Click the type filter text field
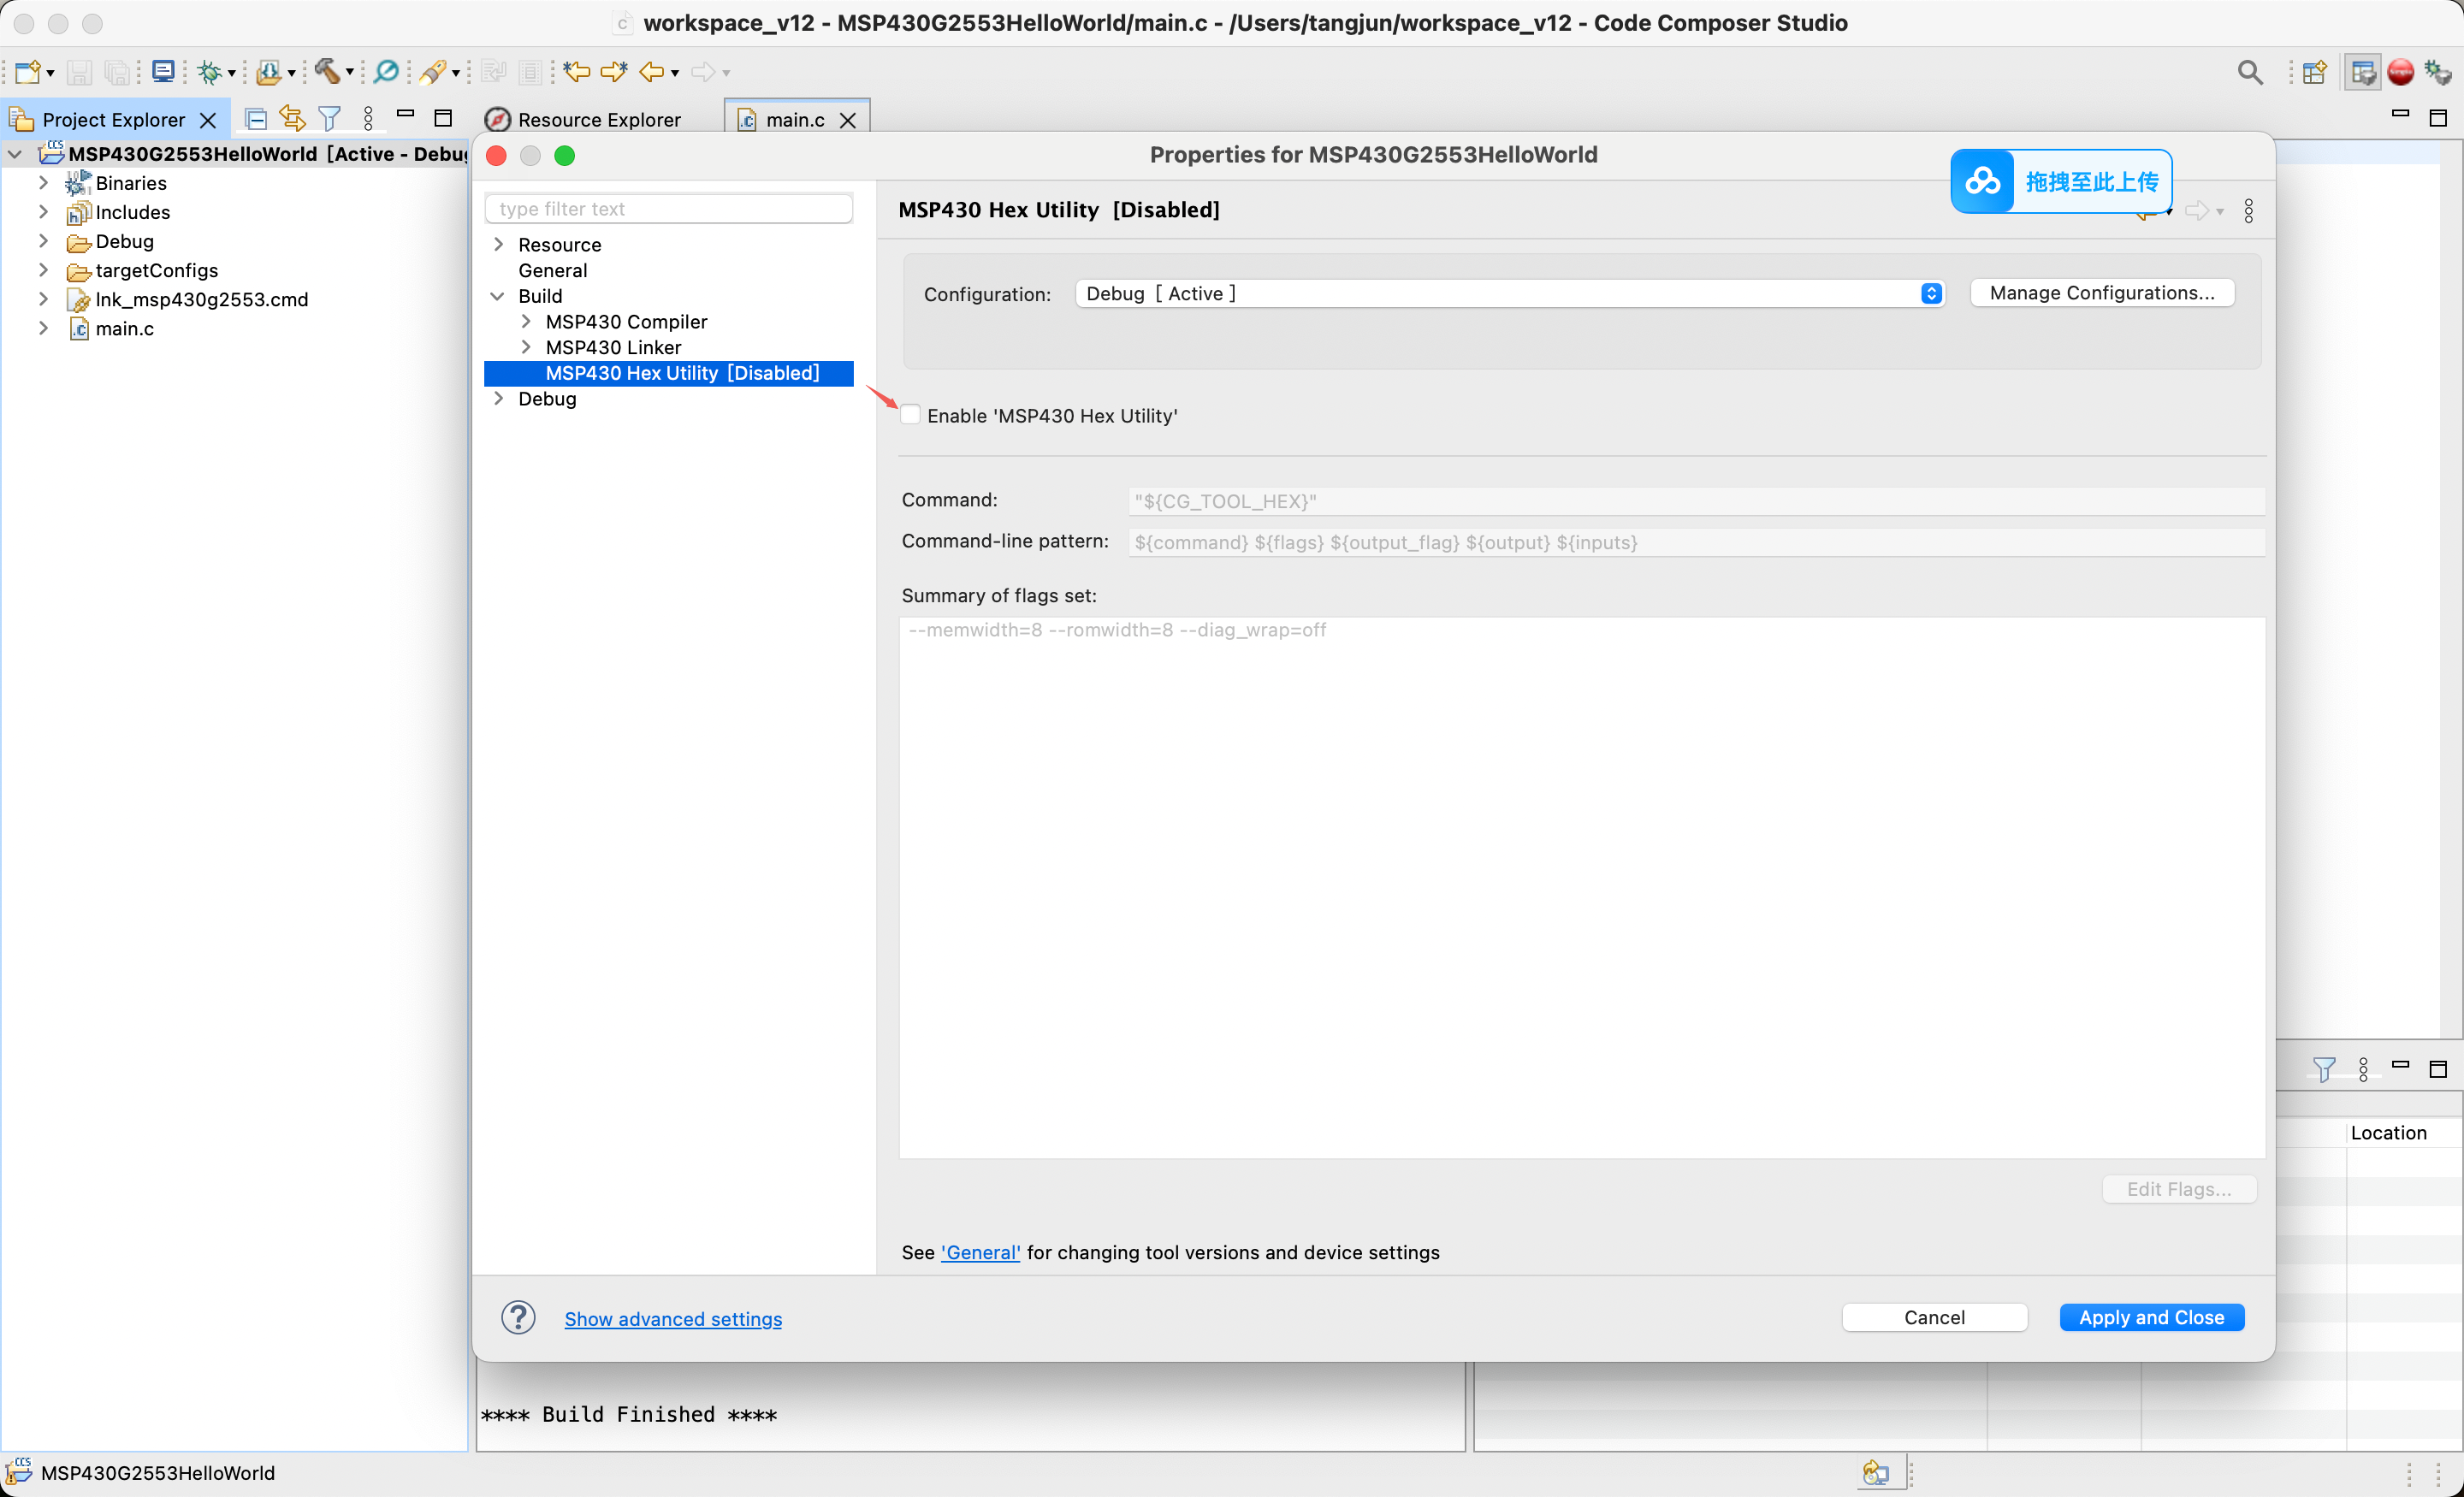 click(668, 208)
